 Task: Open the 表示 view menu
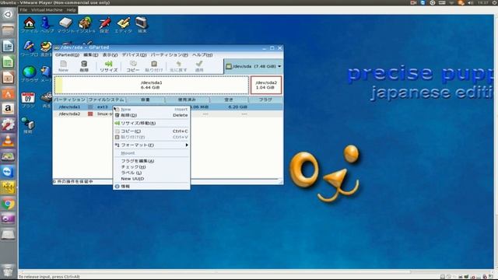tap(110, 55)
